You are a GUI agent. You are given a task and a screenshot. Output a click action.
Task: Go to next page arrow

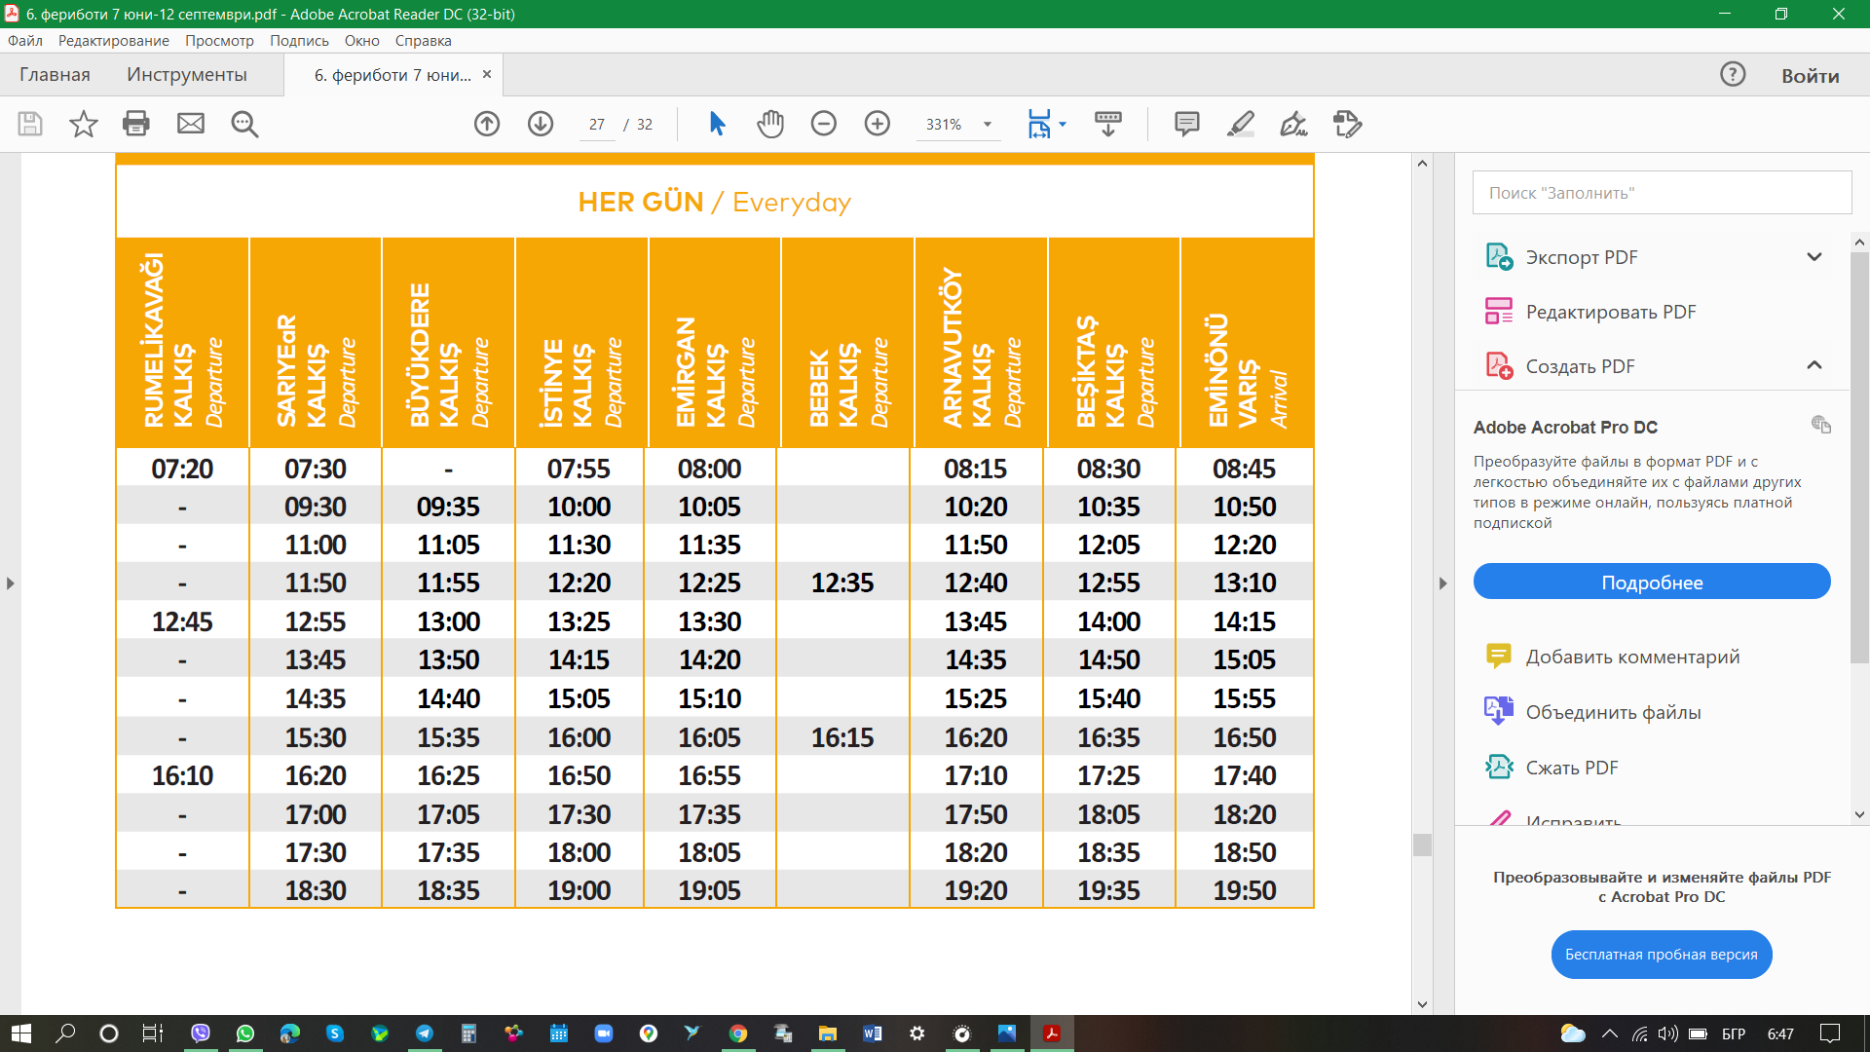pyautogui.click(x=541, y=124)
